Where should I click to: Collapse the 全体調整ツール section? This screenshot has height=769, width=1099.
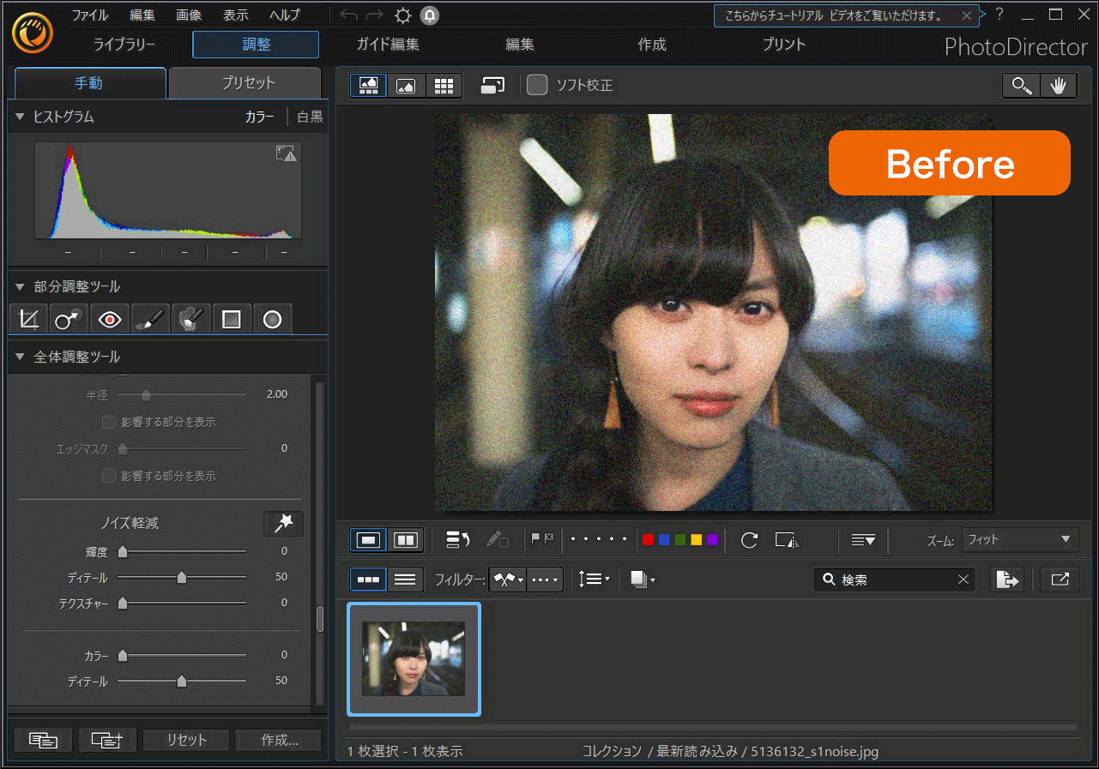pyautogui.click(x=21, y=357)
